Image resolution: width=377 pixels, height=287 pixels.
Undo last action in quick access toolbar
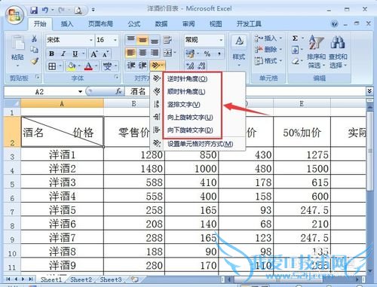[45, 11]
